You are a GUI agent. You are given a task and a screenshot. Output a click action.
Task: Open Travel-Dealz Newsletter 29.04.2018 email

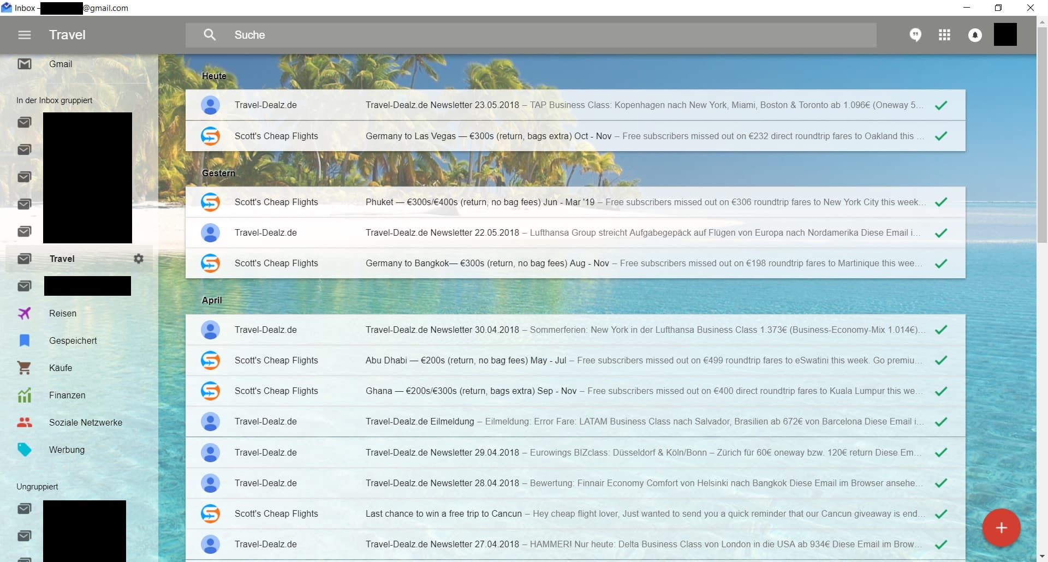pyautogui.click(x=575, y=452)
